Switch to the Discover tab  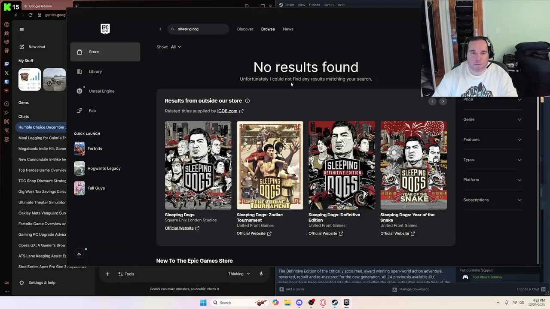[x=245, y=29]
